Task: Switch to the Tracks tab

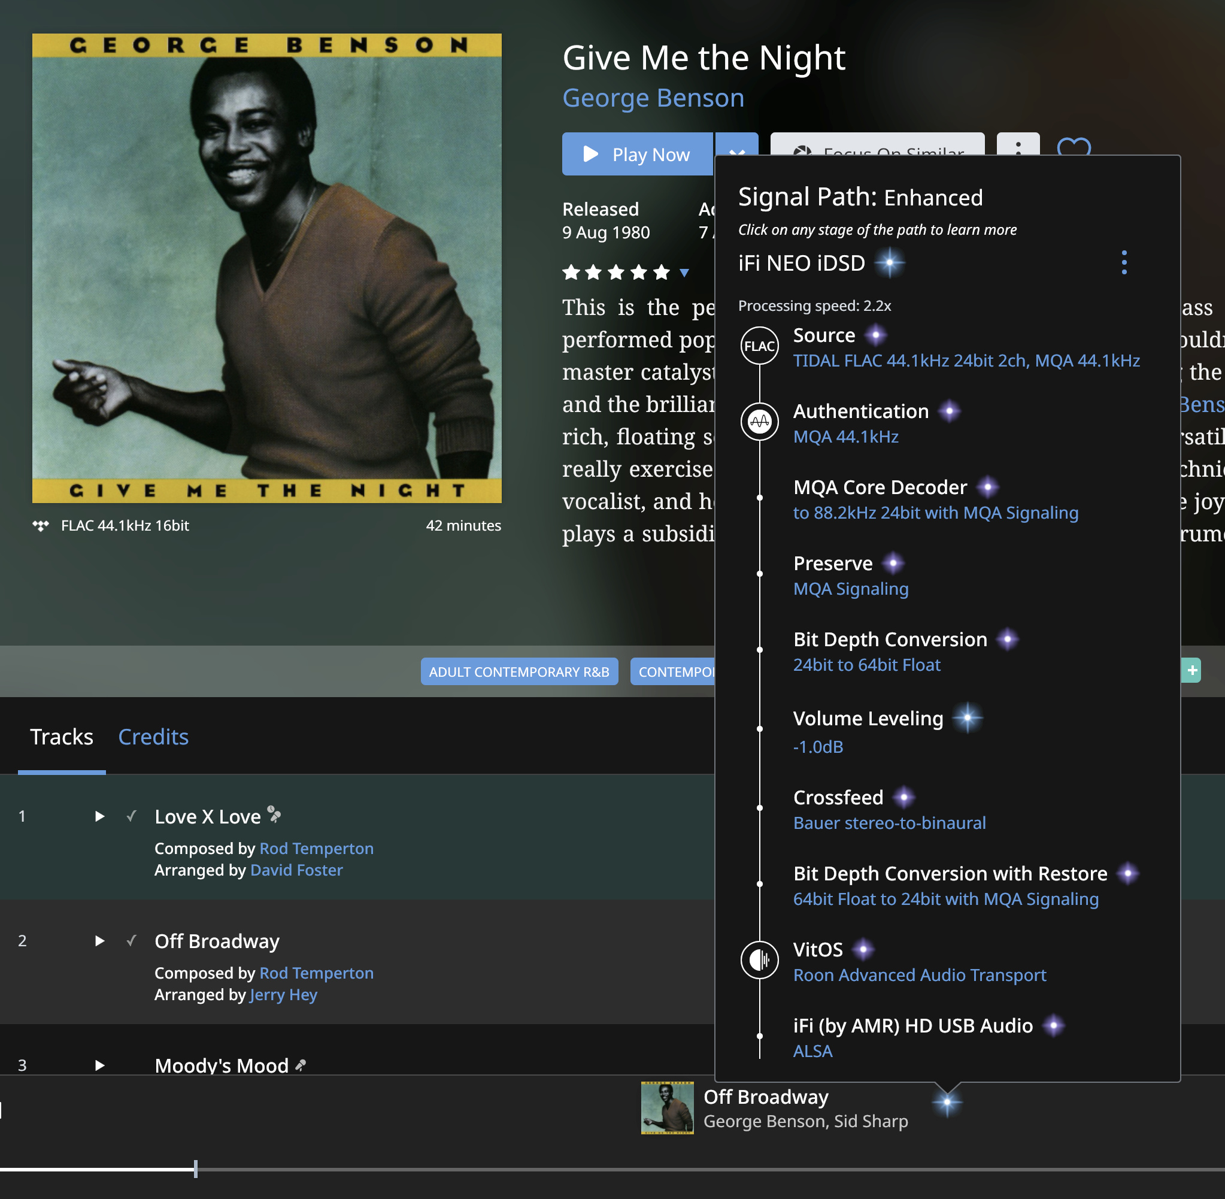Action: tap(62, 737)
